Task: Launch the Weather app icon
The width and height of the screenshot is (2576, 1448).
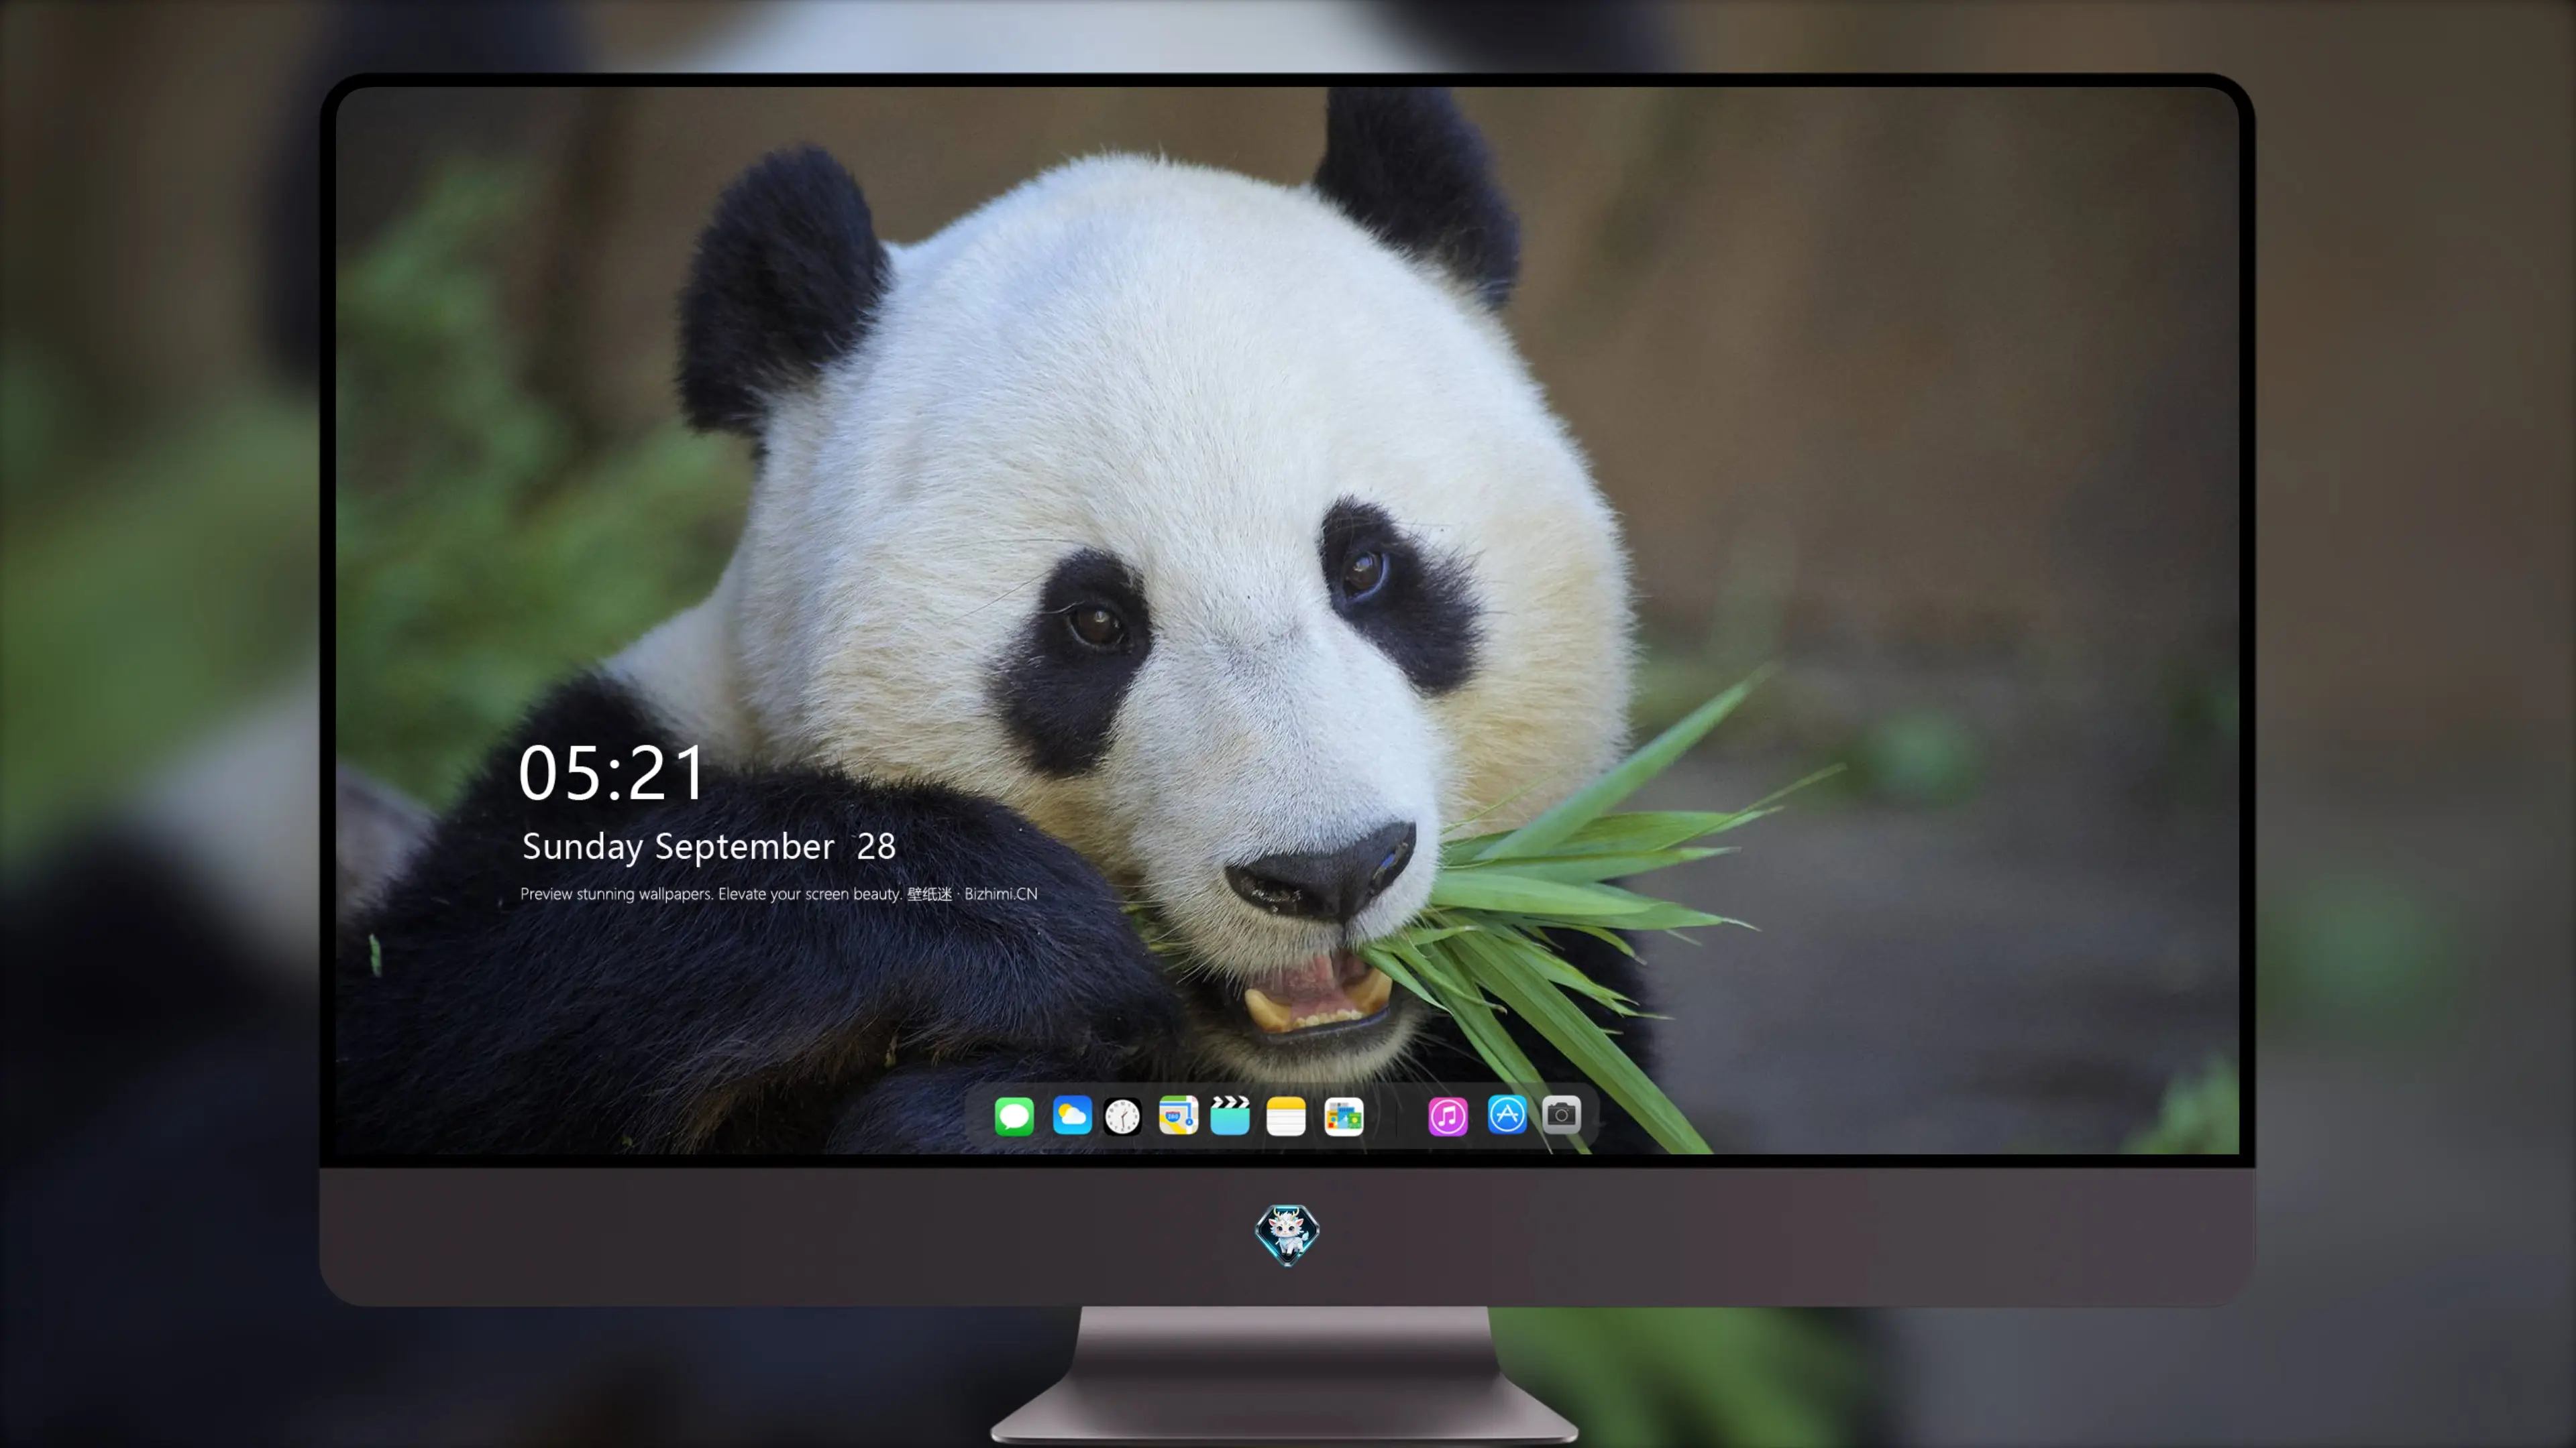Action: point(1071,1115)
